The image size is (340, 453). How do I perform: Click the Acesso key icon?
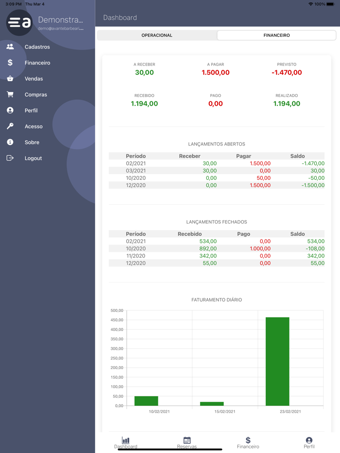tap(10, 126)
